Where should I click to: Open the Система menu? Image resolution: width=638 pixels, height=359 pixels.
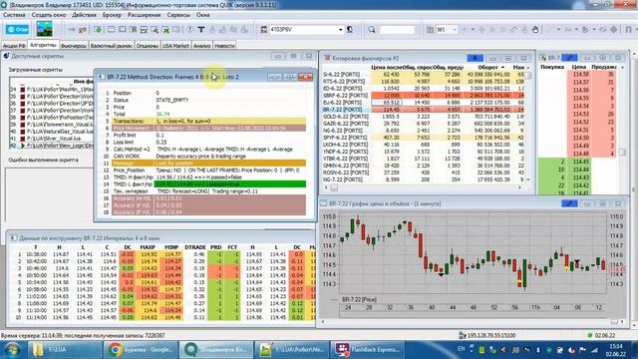[14, 15]
